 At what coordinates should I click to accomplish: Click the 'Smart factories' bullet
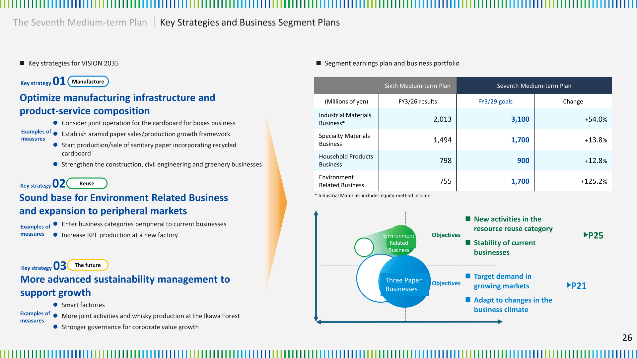click(x=83, y=305)
